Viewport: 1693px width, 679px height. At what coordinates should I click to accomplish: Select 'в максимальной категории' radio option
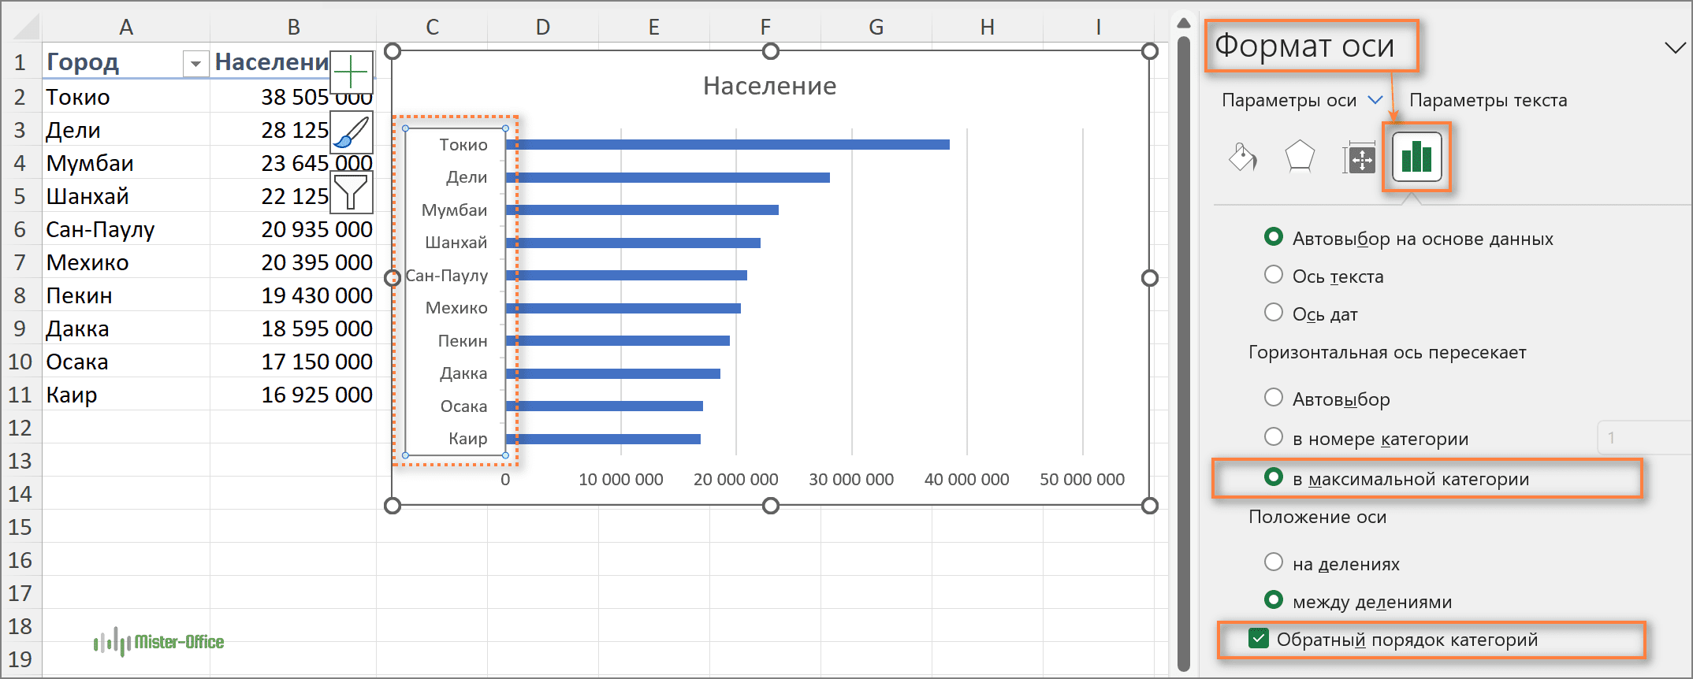click(x=1273, y=477)
